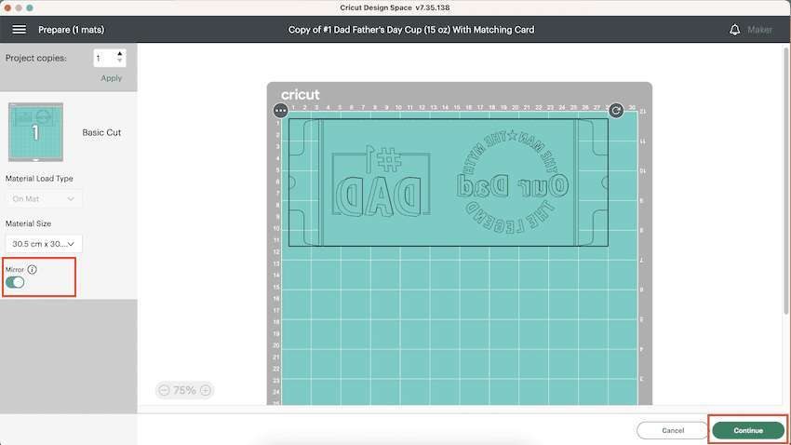Click the rotate mat icon

coord(616,111)
